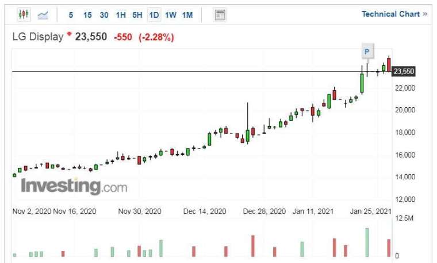Click the Nov 2, 2020 date label
Image resolution: width=437 pixels, height=263 pixels.
click(x=32, y=211)
